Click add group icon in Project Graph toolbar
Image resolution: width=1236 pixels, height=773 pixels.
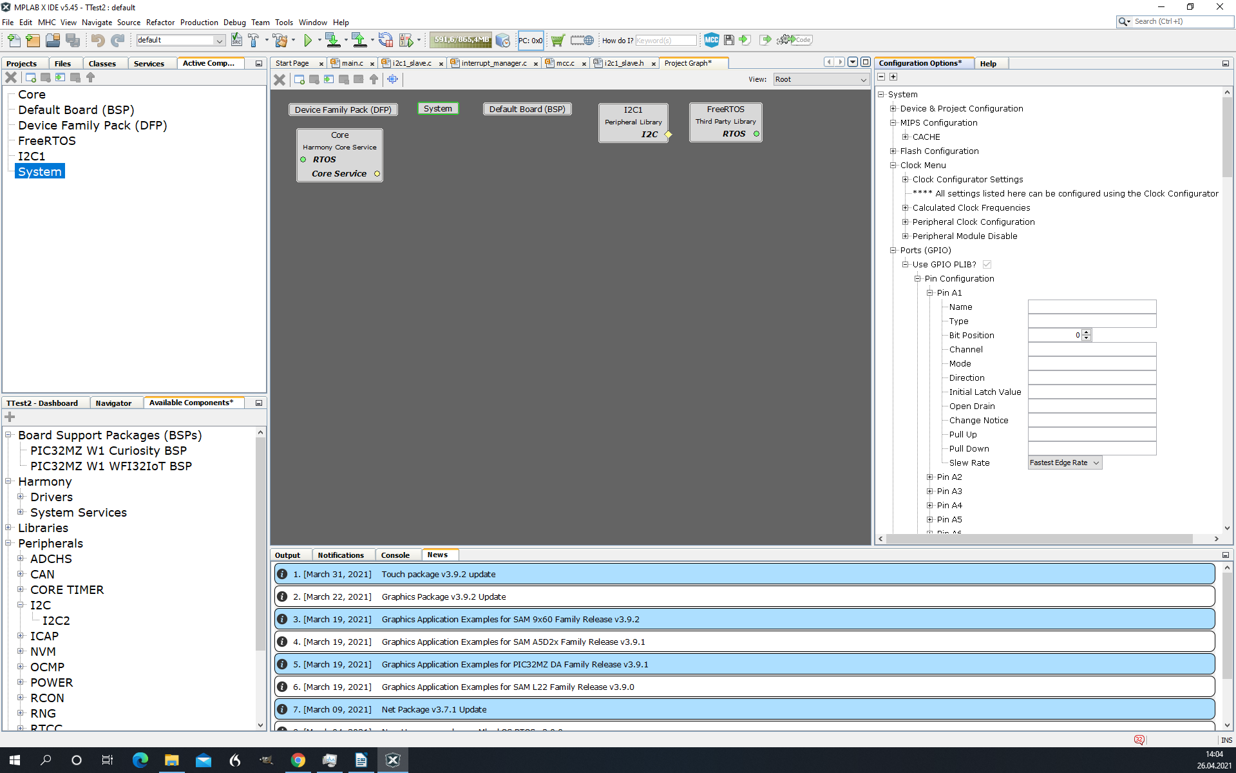299,79
